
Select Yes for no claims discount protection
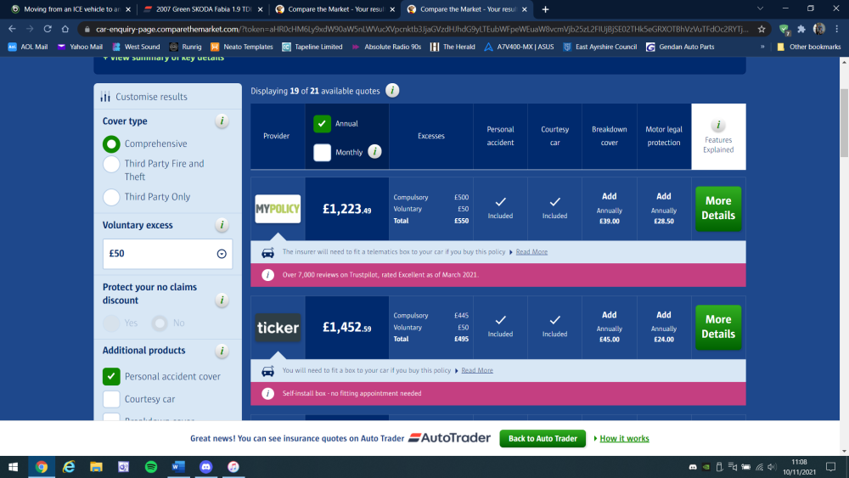pyautogui.click(x=111, y=323)
